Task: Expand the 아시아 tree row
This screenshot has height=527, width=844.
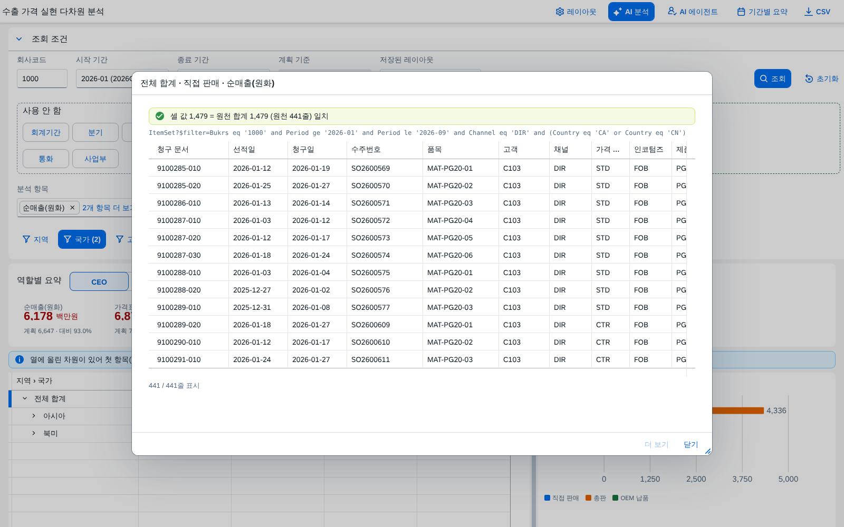Action: coord(34,416)
